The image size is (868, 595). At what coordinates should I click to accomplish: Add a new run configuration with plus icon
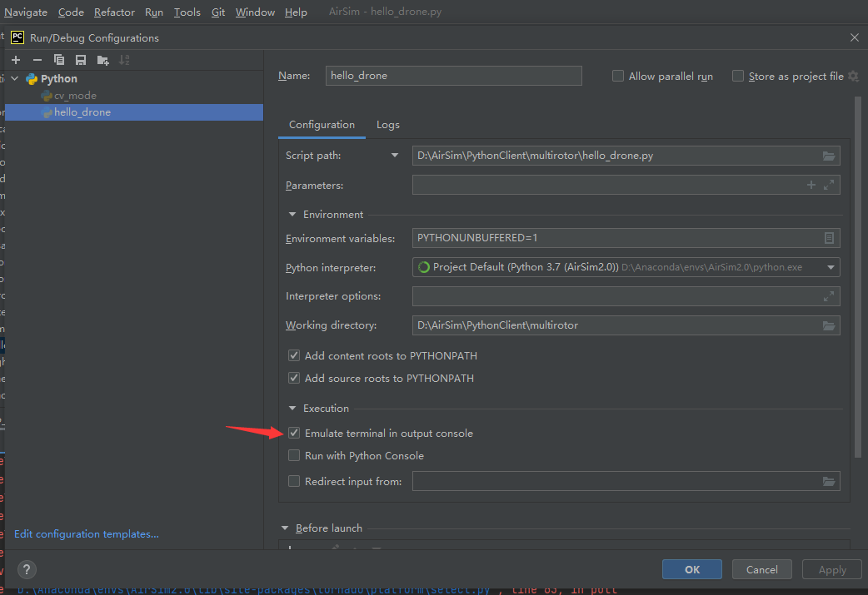point(16,60)
